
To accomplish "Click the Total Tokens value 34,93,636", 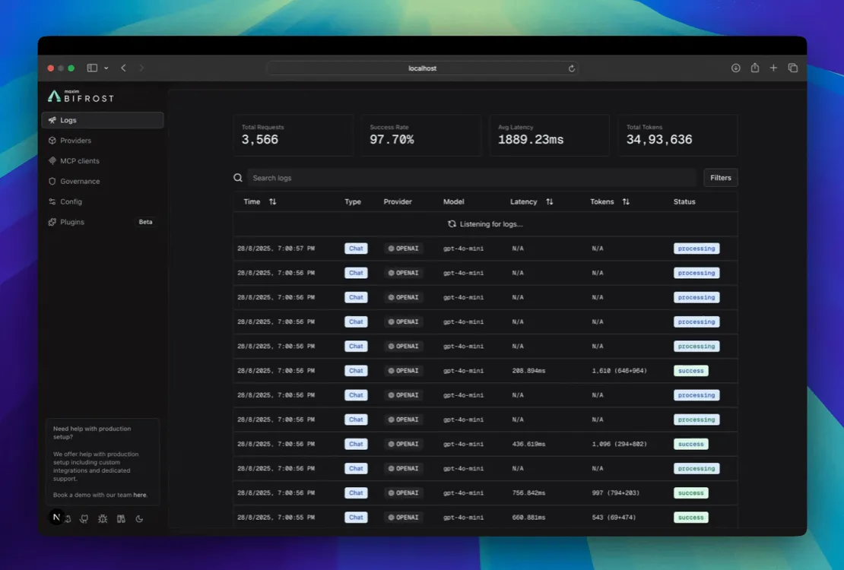I will click(659, 139).
